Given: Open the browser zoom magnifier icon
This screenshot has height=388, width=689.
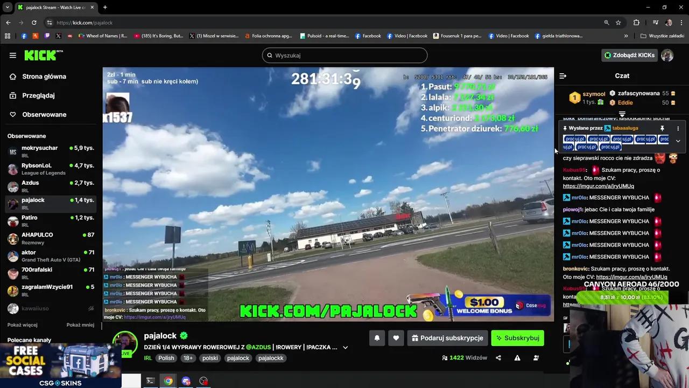Looking at the screenshot, I should (x=607, y=23).
